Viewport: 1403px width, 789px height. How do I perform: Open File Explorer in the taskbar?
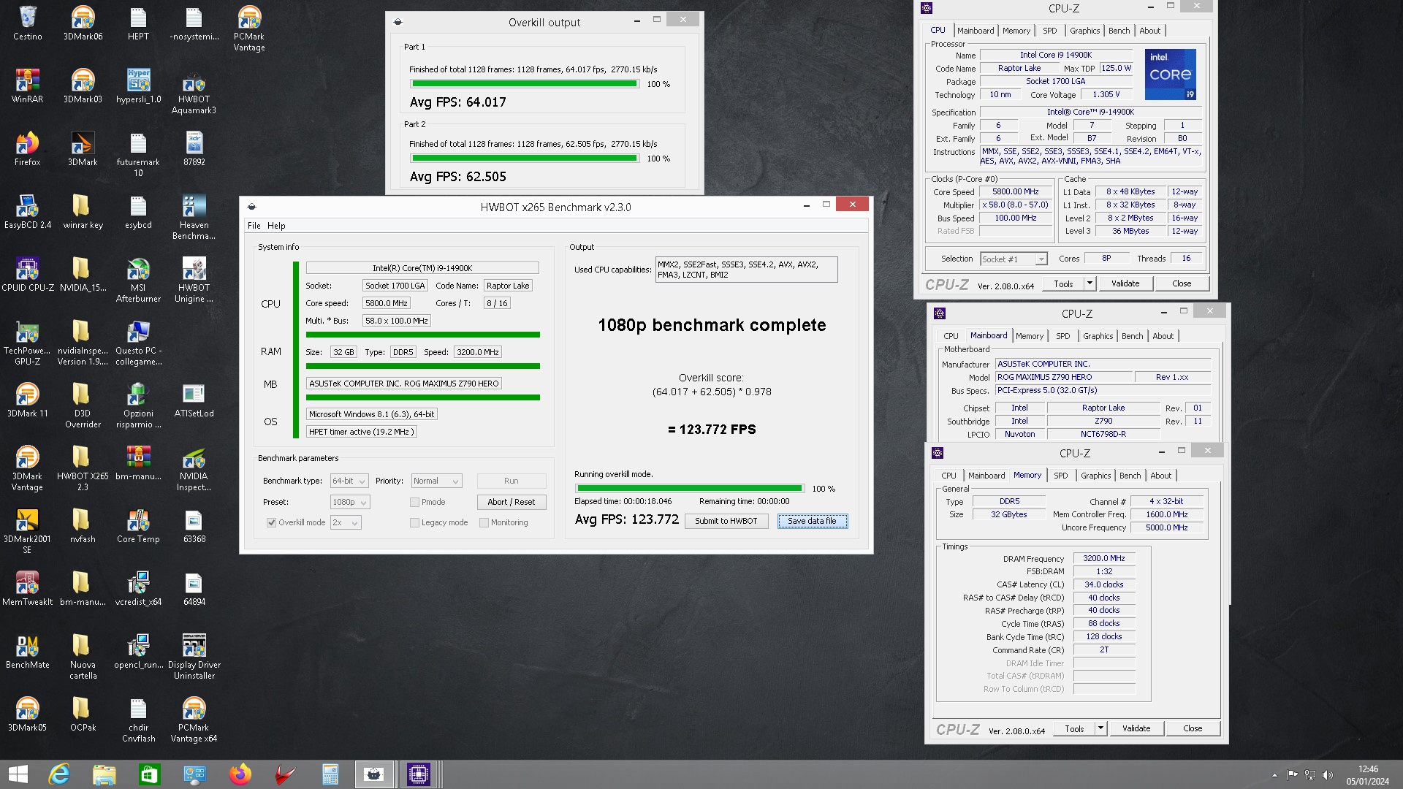(104, 774)
